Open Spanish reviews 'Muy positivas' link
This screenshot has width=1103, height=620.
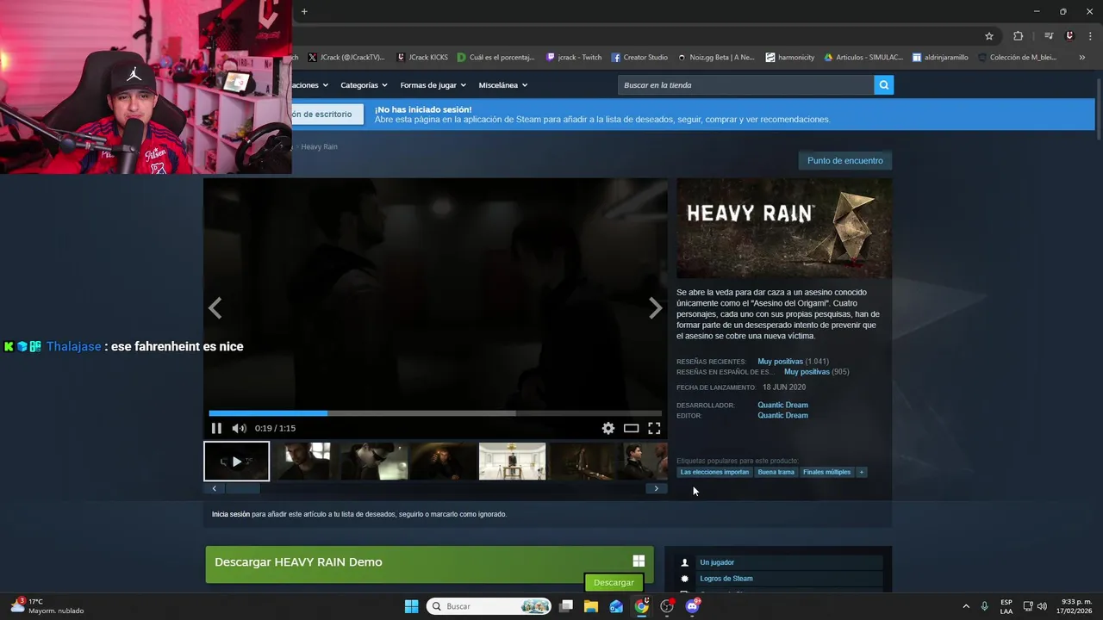tap(807, 372)
